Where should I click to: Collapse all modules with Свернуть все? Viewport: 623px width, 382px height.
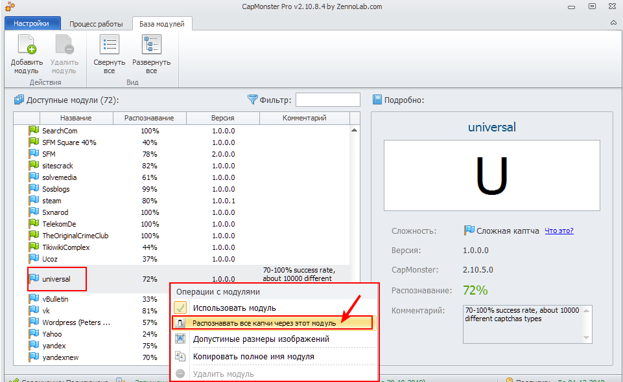(x=110, y=54)
